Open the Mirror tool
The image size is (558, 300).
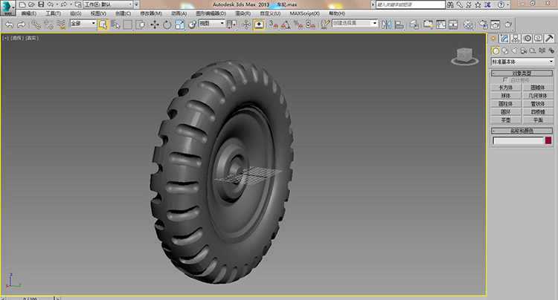coord(385,24)
